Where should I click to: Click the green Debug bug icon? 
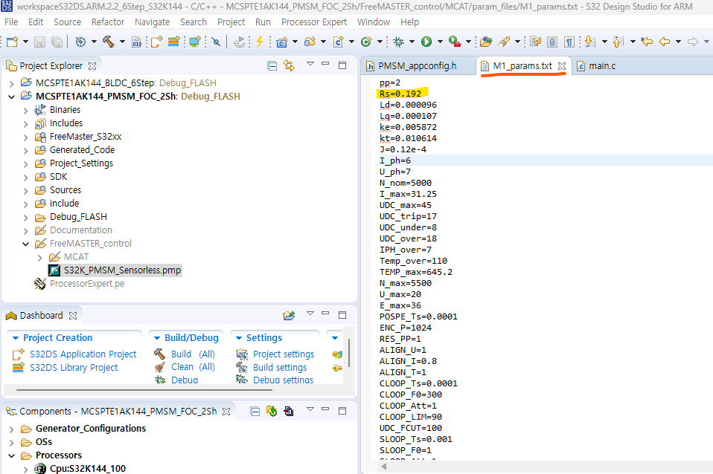(x=398, y=42)
